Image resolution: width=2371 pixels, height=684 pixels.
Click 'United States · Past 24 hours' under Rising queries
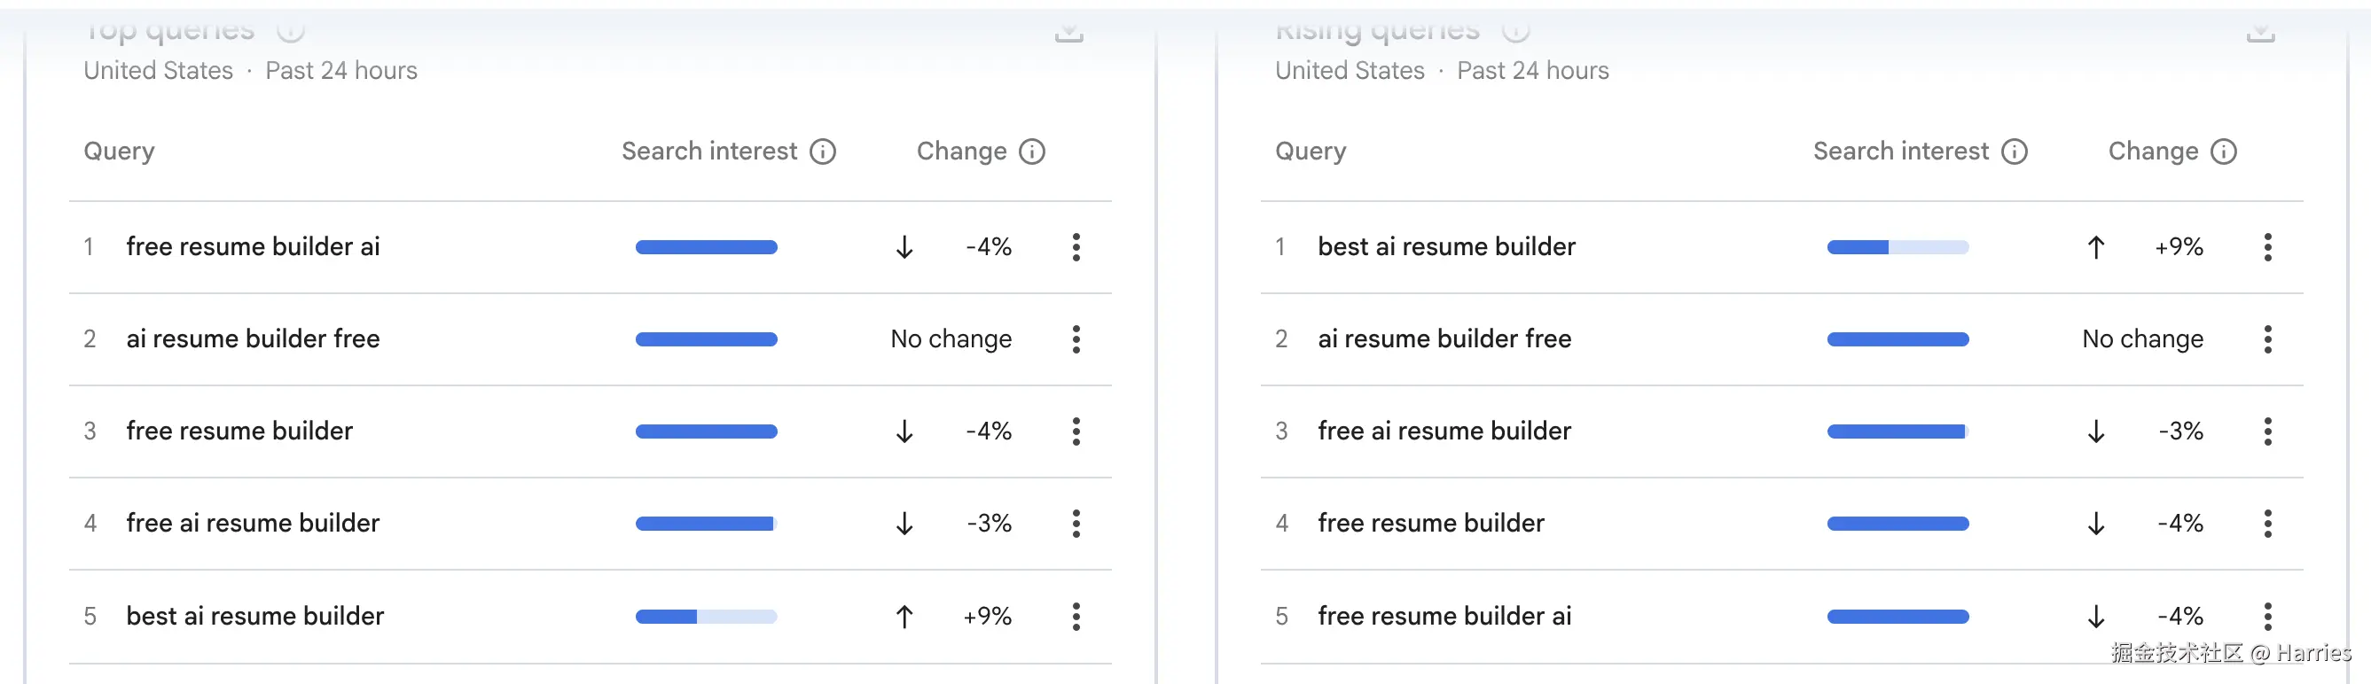click(x=1443, y=71)
